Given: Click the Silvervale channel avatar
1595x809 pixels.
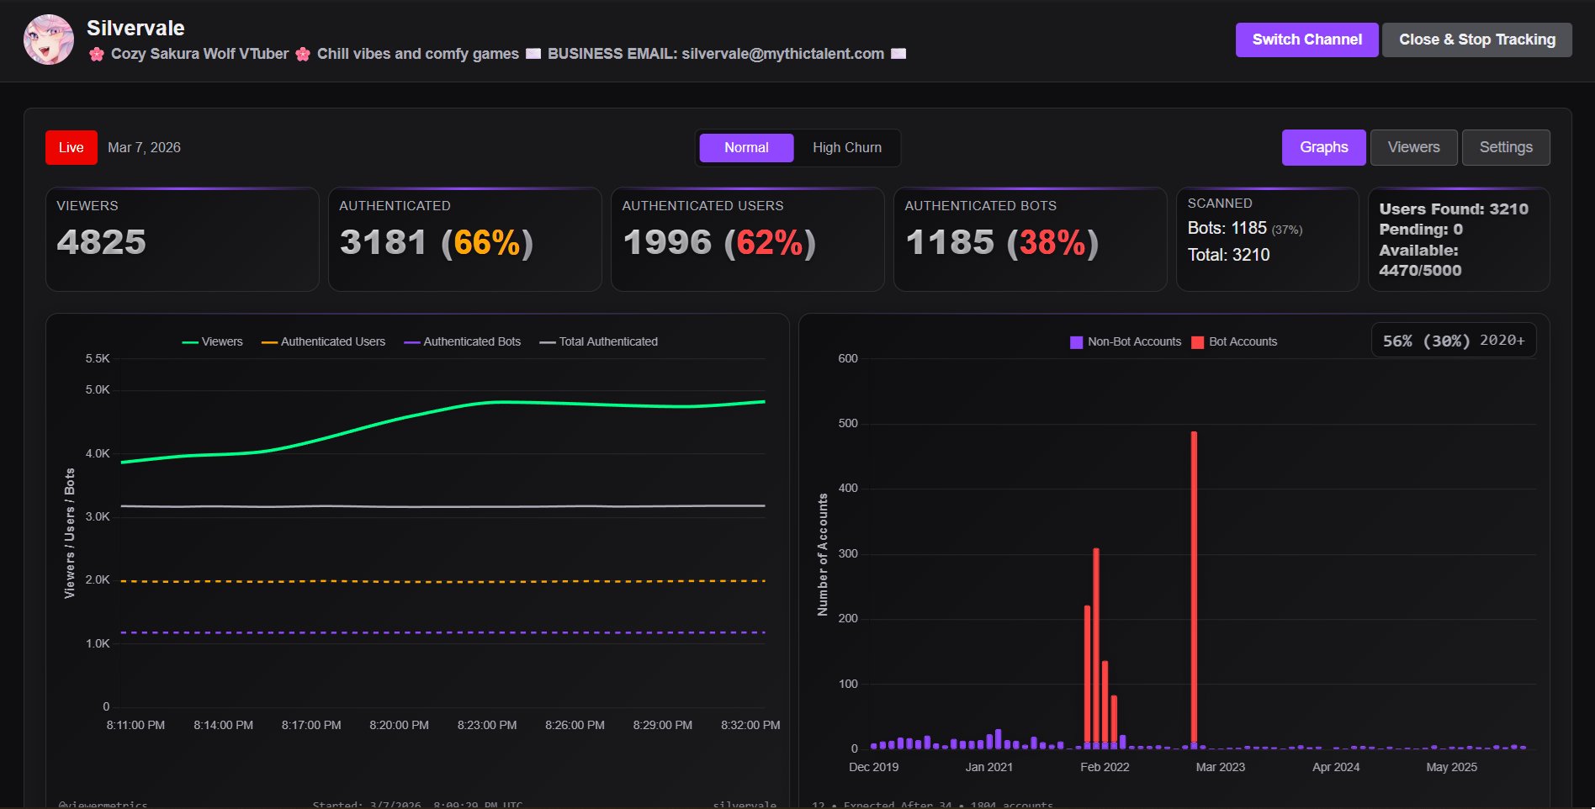Looking at the screenshot, I should pyautogui.click(x=49, y=40).
